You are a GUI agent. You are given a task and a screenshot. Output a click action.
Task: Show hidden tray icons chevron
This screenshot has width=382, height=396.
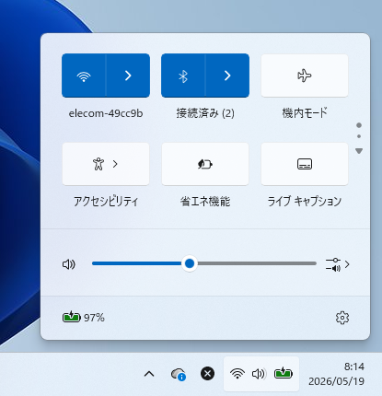click(149, 374)
